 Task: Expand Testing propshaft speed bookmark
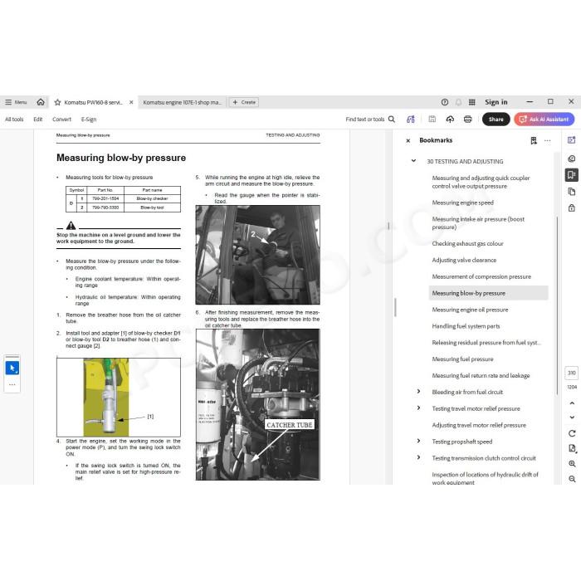point(418,441)
